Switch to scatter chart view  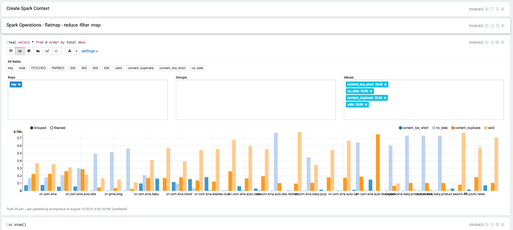57,51
